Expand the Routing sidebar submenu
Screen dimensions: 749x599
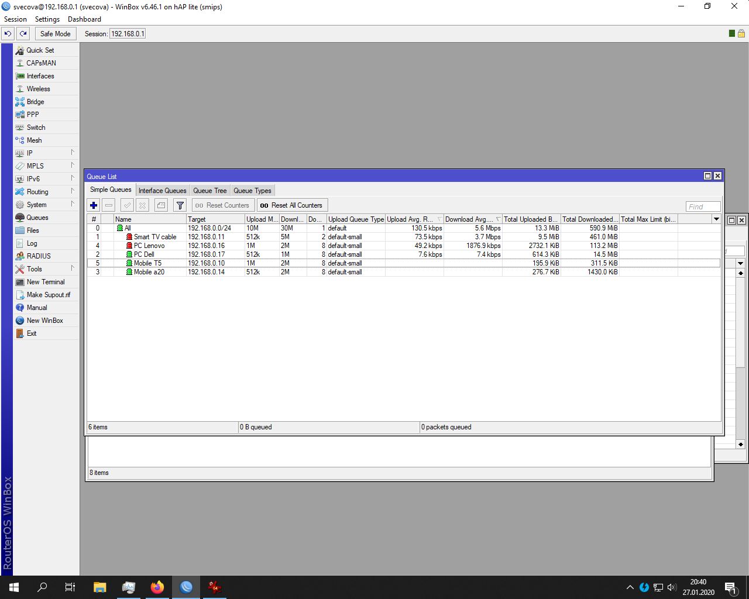pyautogui.click(x=37, y=191)
